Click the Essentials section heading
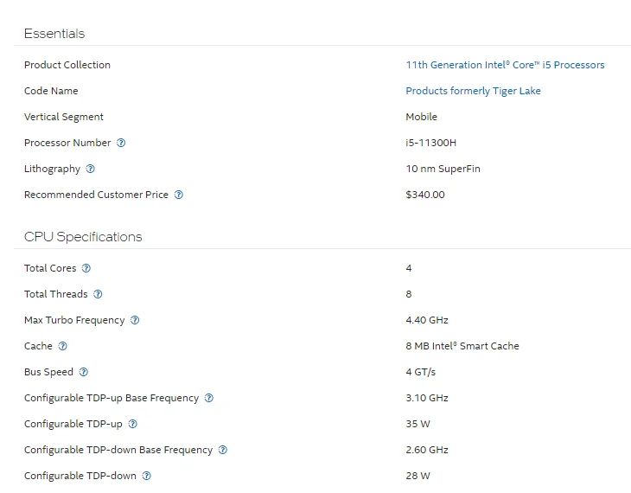The image size is (631, 493). pos(54,34)
